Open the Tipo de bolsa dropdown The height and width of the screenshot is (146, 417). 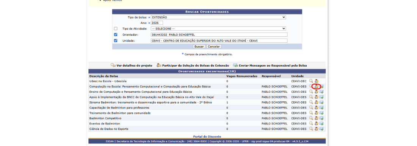click(x=218, y=17)
